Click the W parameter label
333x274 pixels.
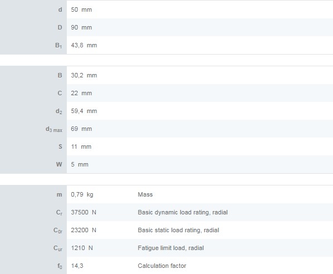pos(59,165)
